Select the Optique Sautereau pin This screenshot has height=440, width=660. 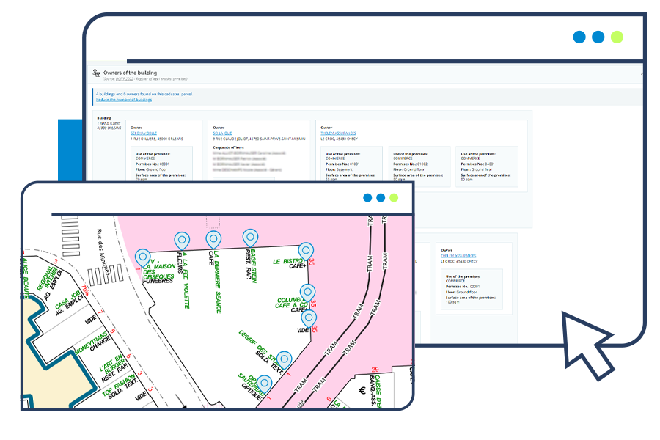pyautogui.click(x=265, y=382)
